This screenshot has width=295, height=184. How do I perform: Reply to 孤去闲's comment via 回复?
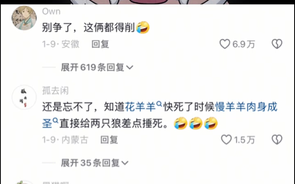tap(109, 140)
